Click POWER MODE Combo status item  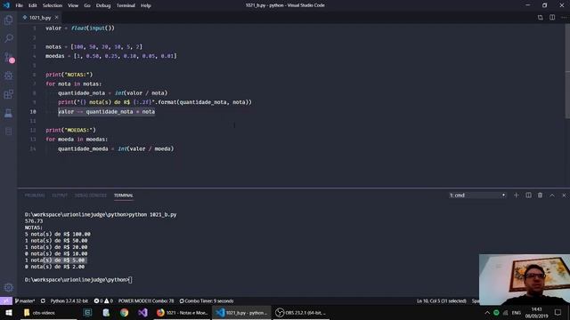coord(146,300)
